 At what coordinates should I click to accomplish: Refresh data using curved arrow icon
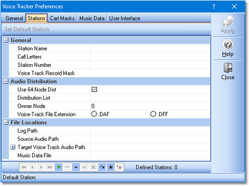point(102,167)
